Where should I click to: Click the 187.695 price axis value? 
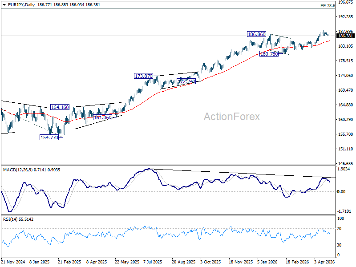click(x=346, y=31)
